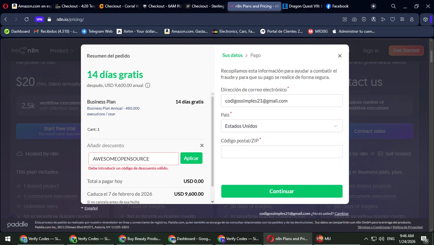Open the notification center icon
434x245 pixels.
(x=424, y=239)
